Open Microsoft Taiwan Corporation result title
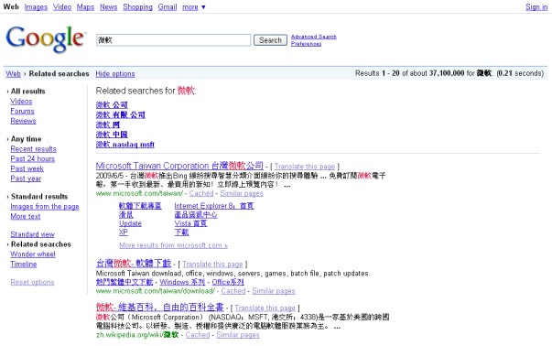Viewport: 552px width, 346px height. 179,166
